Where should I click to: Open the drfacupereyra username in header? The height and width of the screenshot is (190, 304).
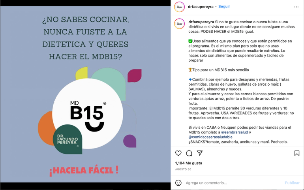click(x=201, y=7)
